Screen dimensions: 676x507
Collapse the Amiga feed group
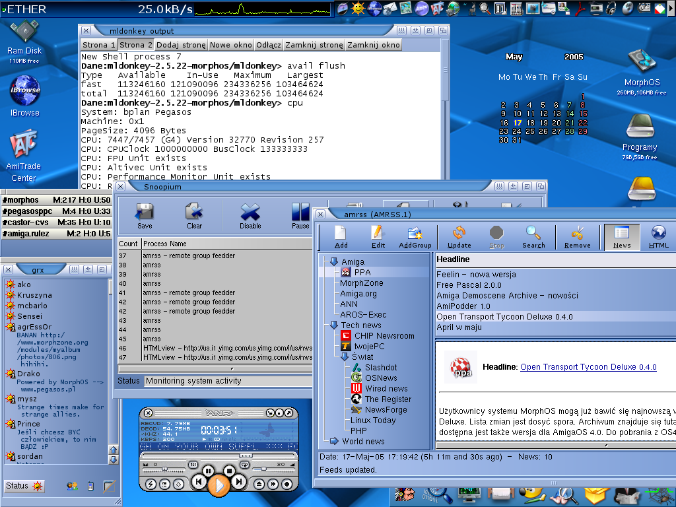(x=333, y=261)
